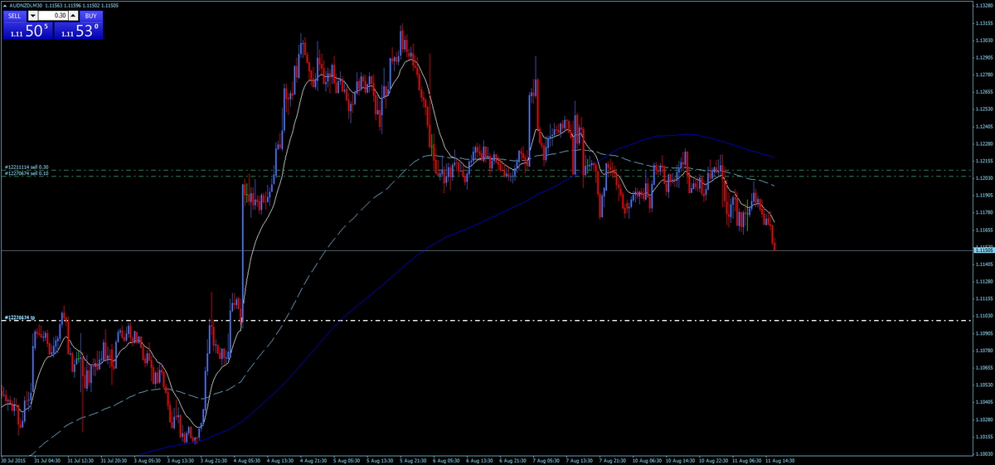Click the sell price tile 1.11 50

pyautogui.click(x=27, y=31)
